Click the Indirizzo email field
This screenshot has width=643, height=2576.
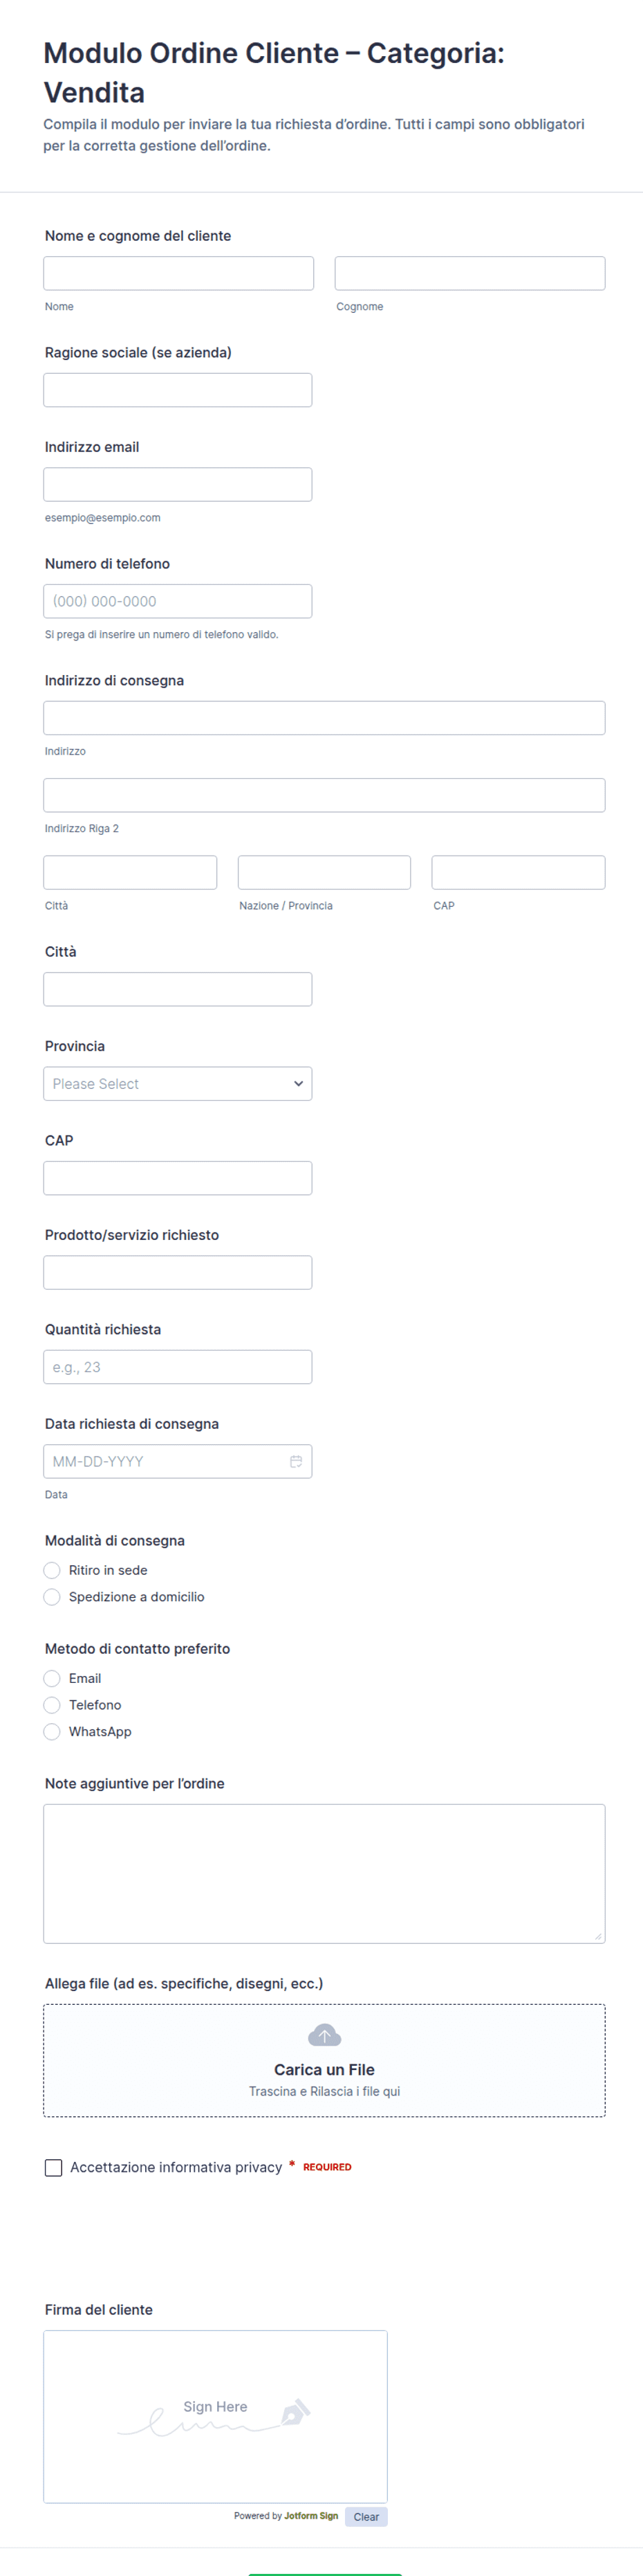[x=178, y=485]
